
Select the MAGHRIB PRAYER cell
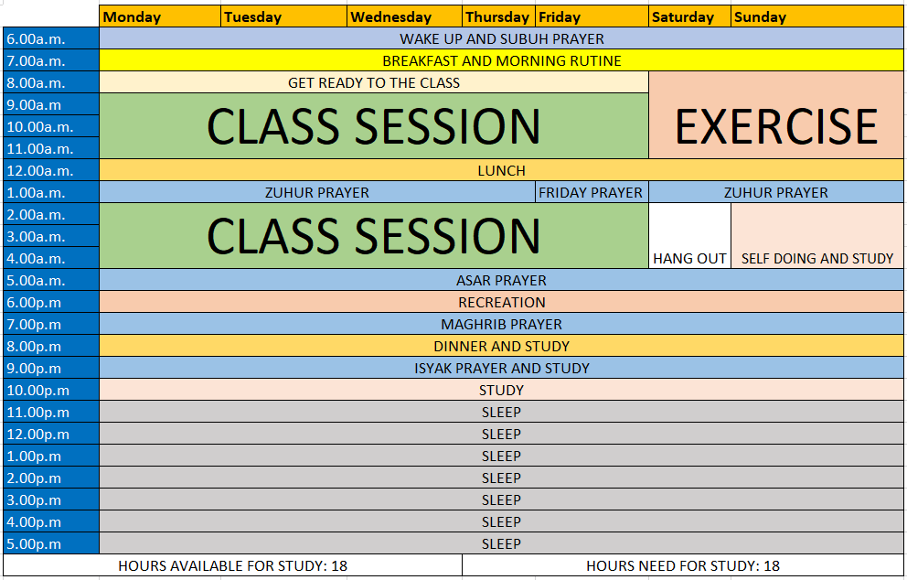(501, 325)
